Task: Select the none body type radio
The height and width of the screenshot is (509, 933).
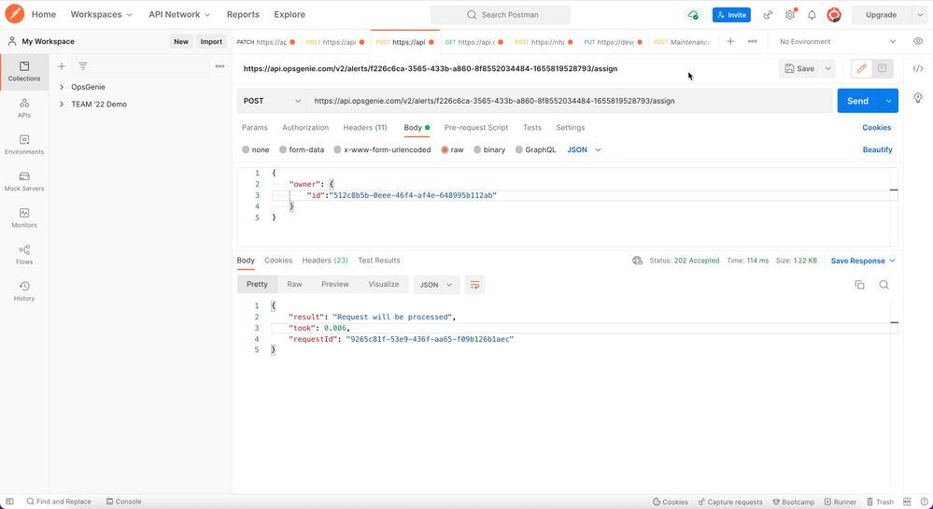Action: 245,150
